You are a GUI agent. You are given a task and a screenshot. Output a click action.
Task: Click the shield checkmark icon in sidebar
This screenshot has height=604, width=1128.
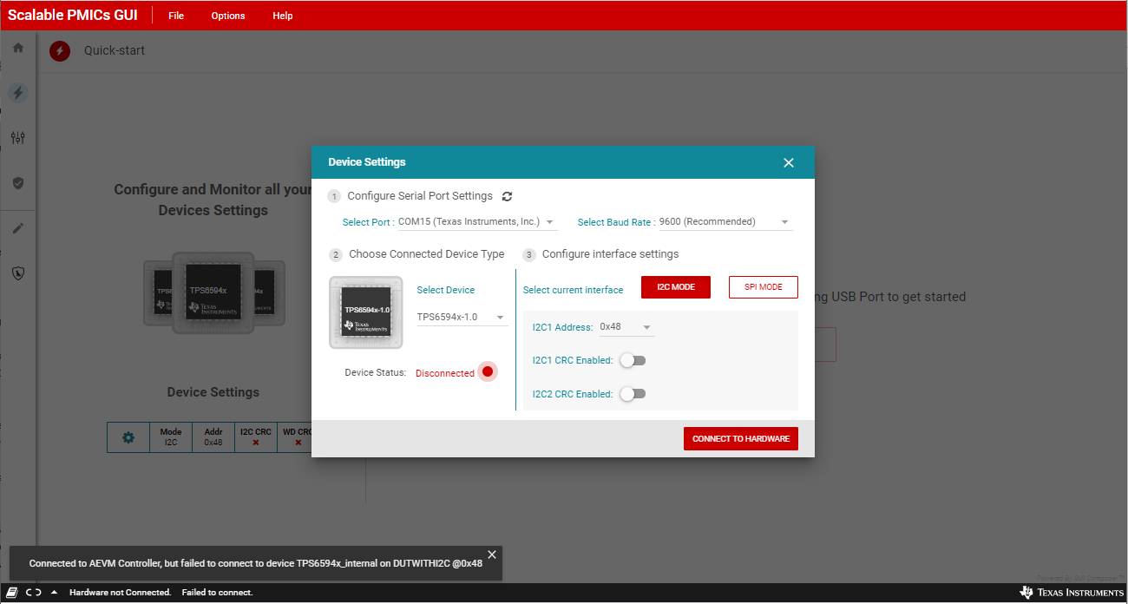click(17, 183)
